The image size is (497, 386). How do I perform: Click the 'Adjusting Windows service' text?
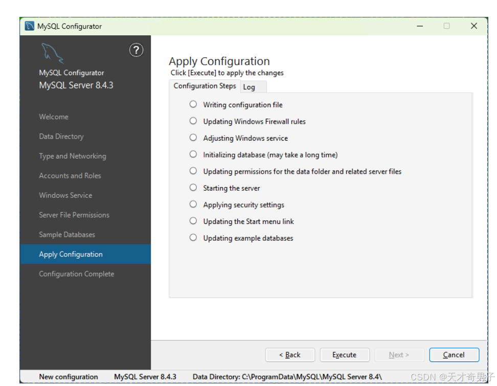click(x=245, y=138)
